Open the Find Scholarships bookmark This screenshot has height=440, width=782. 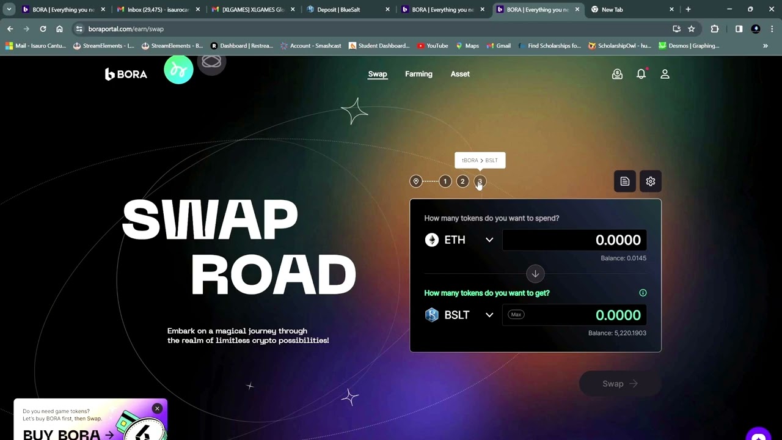coord(549,46)
